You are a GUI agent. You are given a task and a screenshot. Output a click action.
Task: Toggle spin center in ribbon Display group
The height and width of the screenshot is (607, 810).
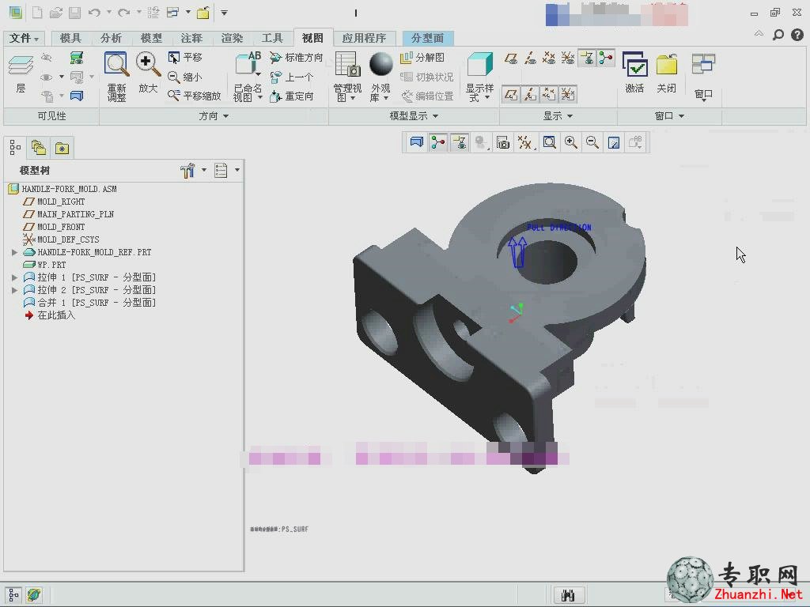point(605,58)
